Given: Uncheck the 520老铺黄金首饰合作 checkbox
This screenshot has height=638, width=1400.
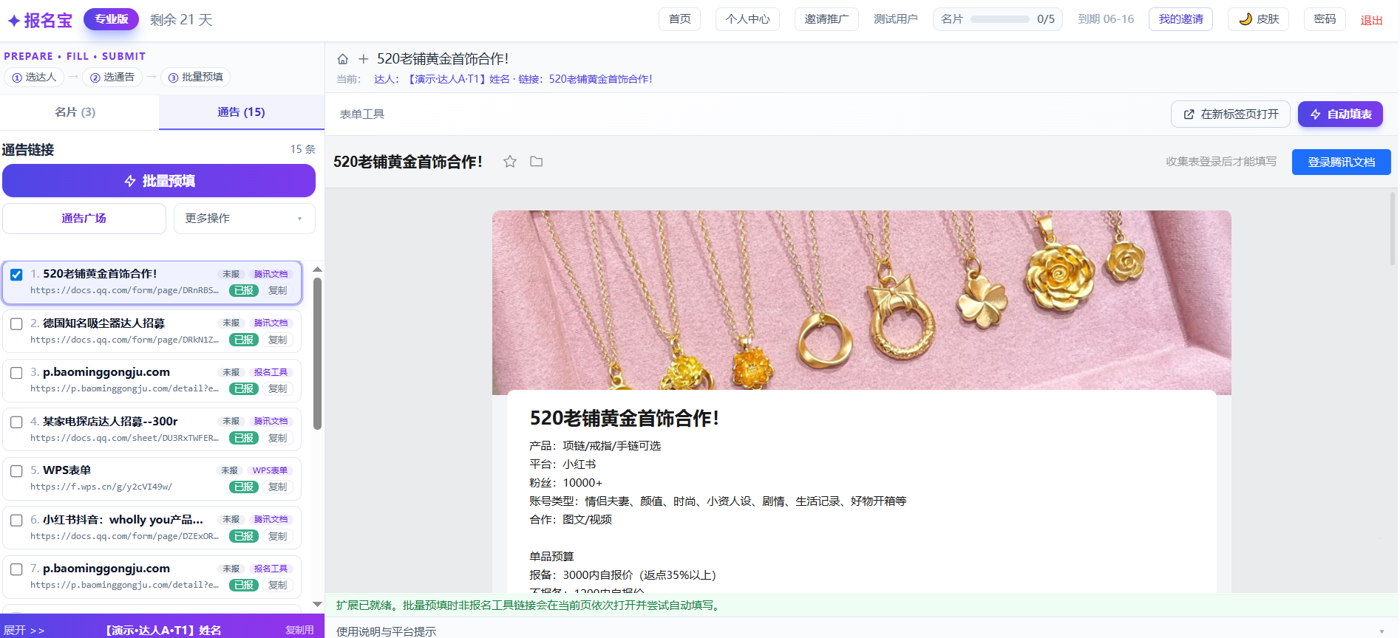Looking at the screenshot, I should (16, 275).
